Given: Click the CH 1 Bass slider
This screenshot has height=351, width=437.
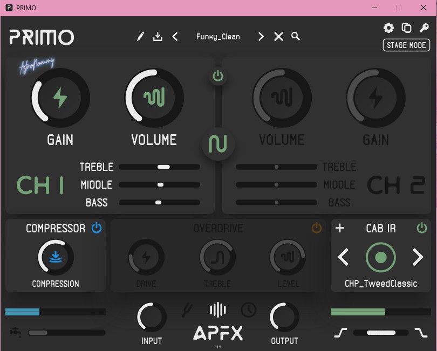Looking at the screenshot, I should [159, 203].
